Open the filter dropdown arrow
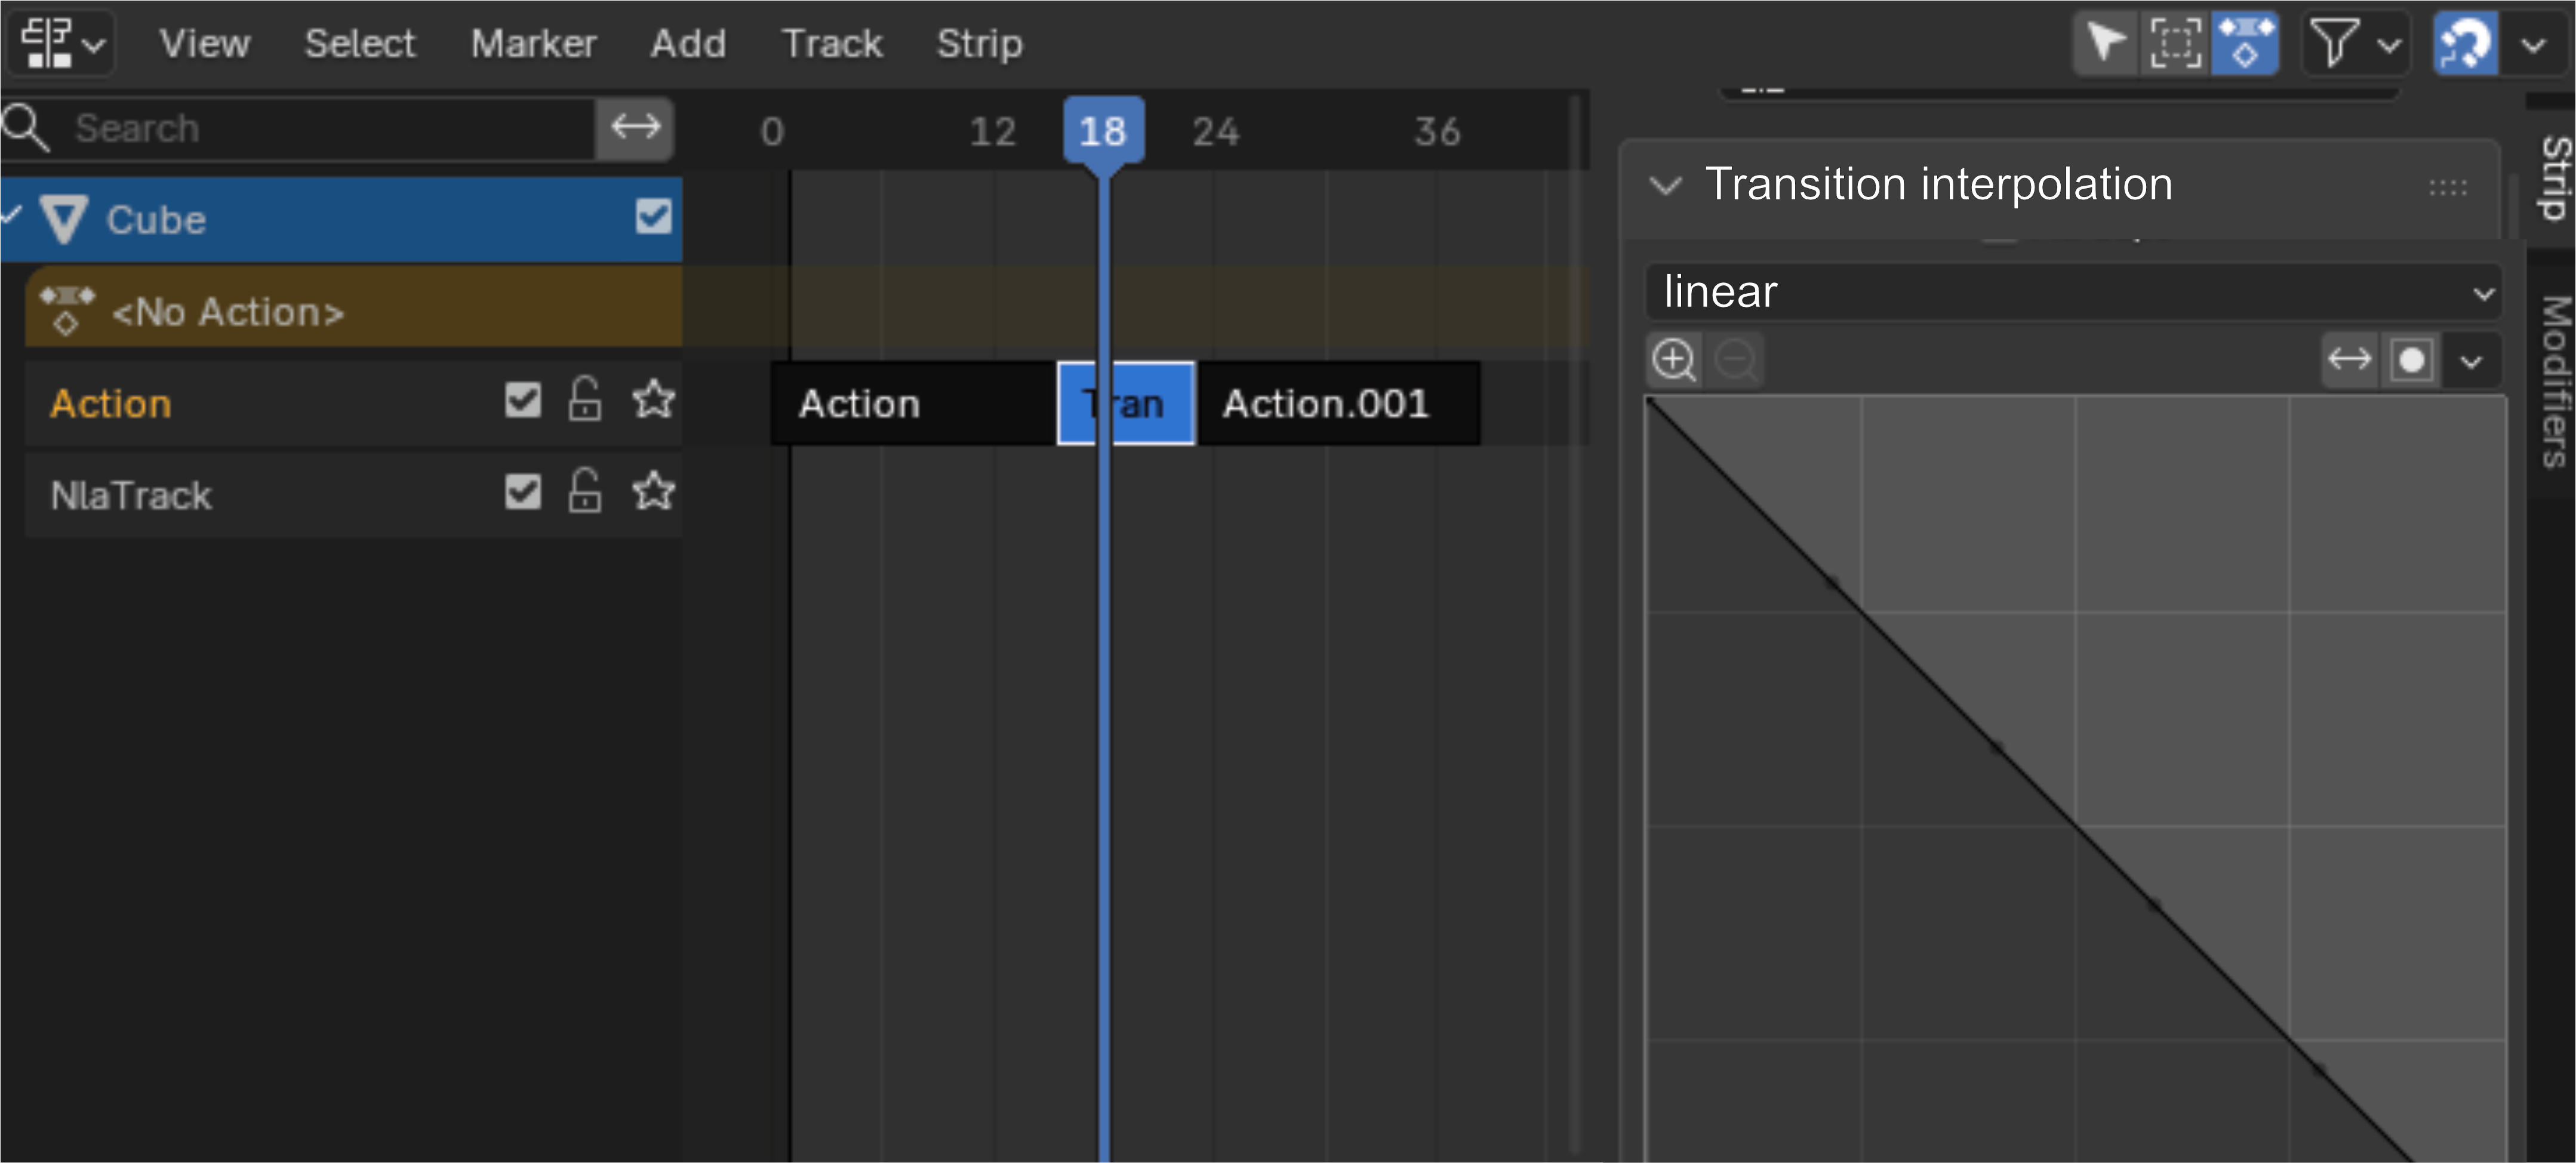The height and width of the screenshot is (1163, 2576). 2389,45
